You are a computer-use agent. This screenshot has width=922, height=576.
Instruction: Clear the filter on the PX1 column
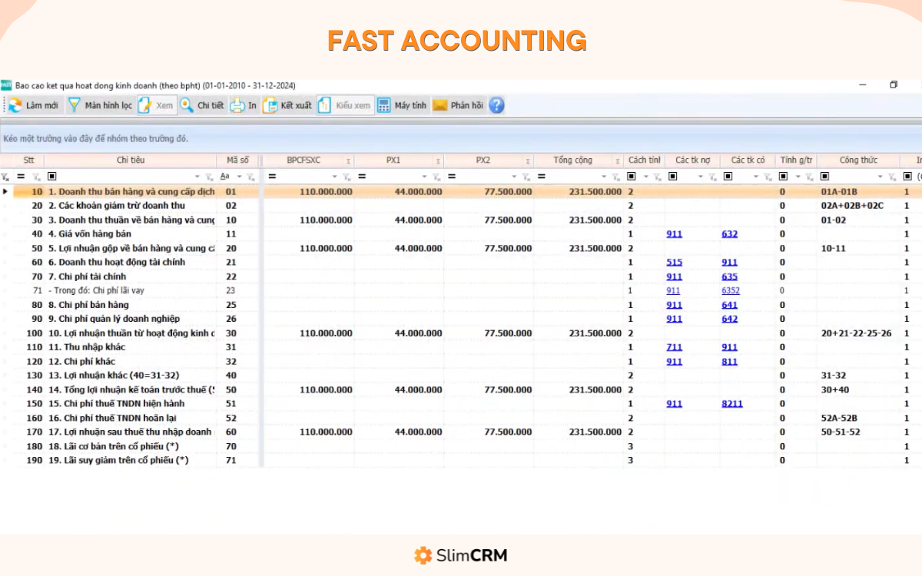436,177
